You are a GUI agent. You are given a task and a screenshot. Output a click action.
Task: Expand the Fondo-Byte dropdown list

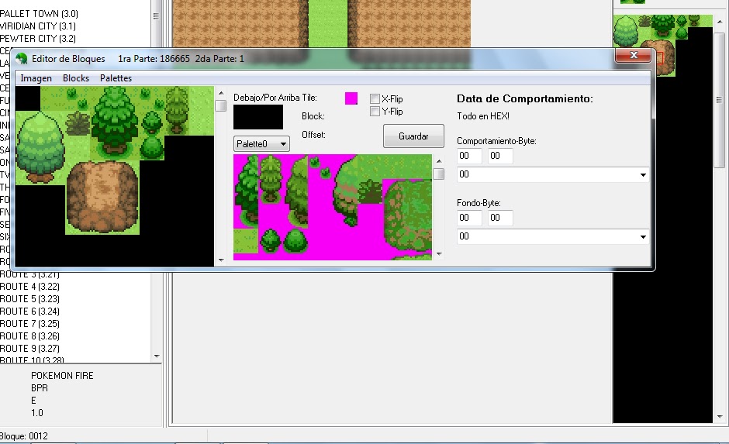coord(643,237)
